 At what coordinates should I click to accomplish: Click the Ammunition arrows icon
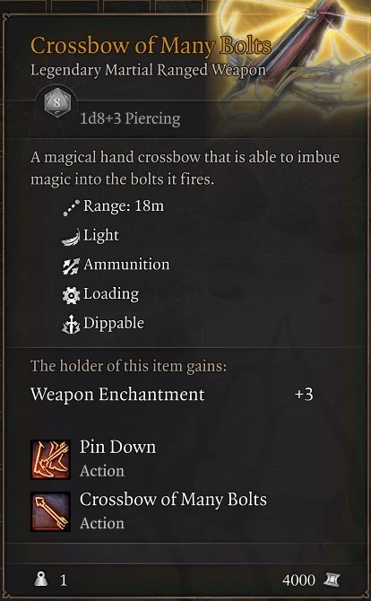coord(71,266)
